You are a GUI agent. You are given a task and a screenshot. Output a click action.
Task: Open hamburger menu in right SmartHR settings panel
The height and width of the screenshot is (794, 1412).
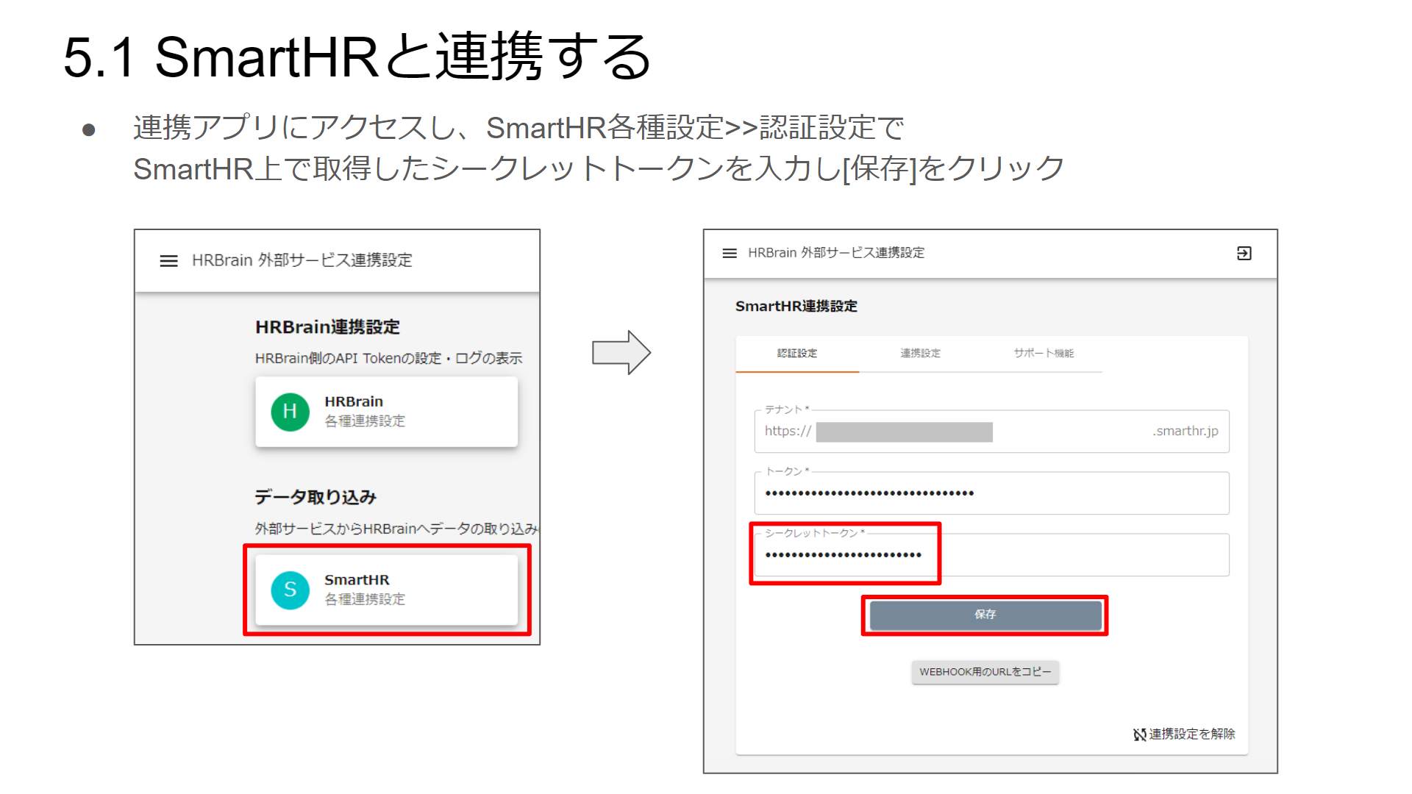point(730,253)
